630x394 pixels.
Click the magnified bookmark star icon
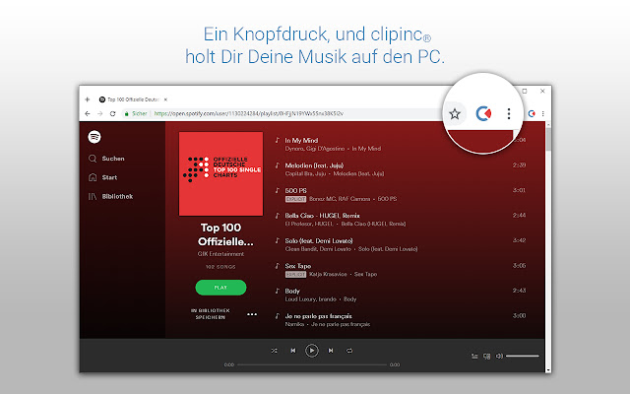pos(455,114)
